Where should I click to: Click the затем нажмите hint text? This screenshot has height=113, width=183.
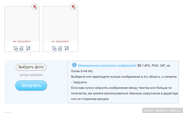pos(31,75)
